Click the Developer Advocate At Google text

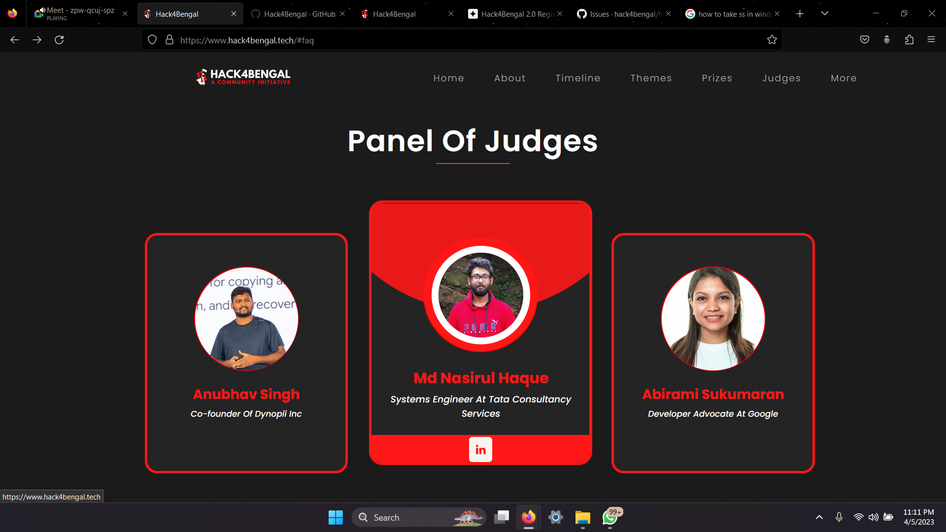point(713,414)
